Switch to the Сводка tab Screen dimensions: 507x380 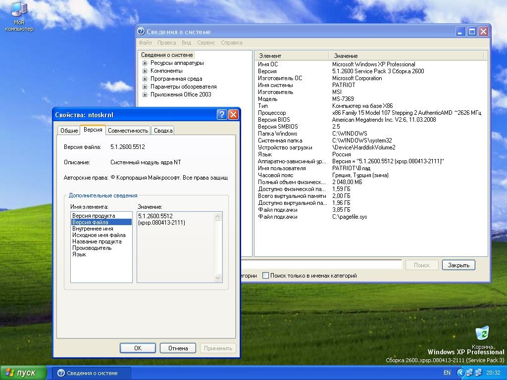click(x=163, y=131)
